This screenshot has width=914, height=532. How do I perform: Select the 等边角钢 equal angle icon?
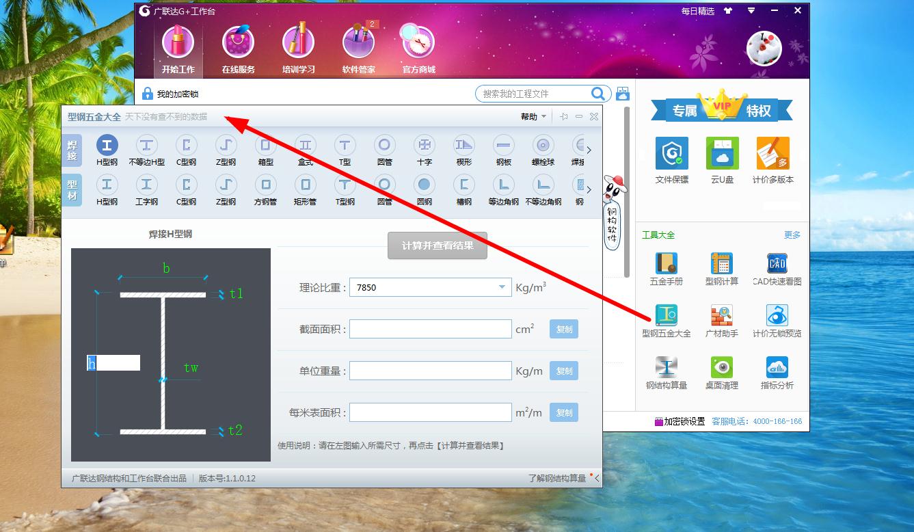coord(503,190)
